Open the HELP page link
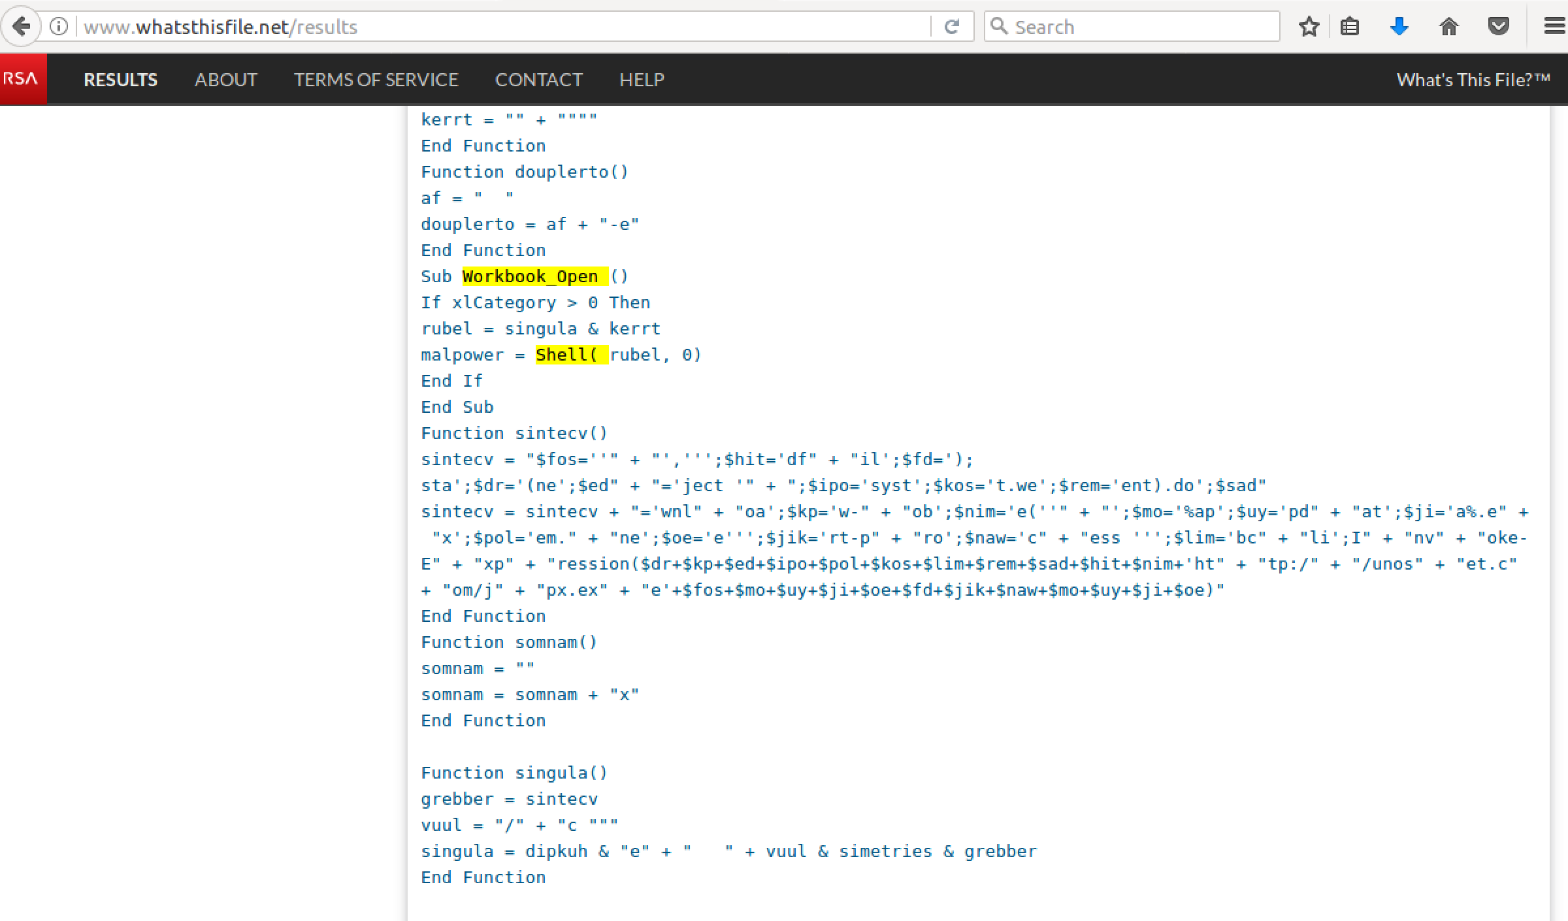1568x921 pixels. click(x=642, y=80)
